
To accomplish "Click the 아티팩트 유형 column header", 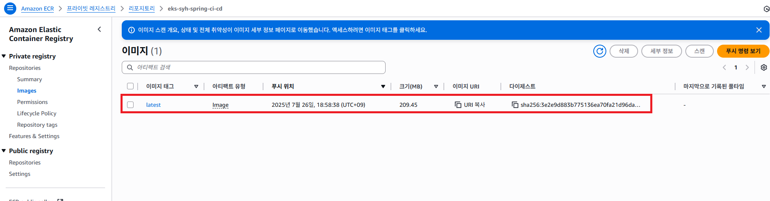I will pyautogui.click(x=229, y=86).
